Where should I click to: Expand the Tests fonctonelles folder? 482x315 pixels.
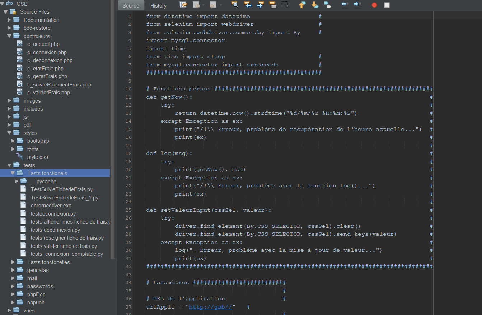tap(13, 262)
